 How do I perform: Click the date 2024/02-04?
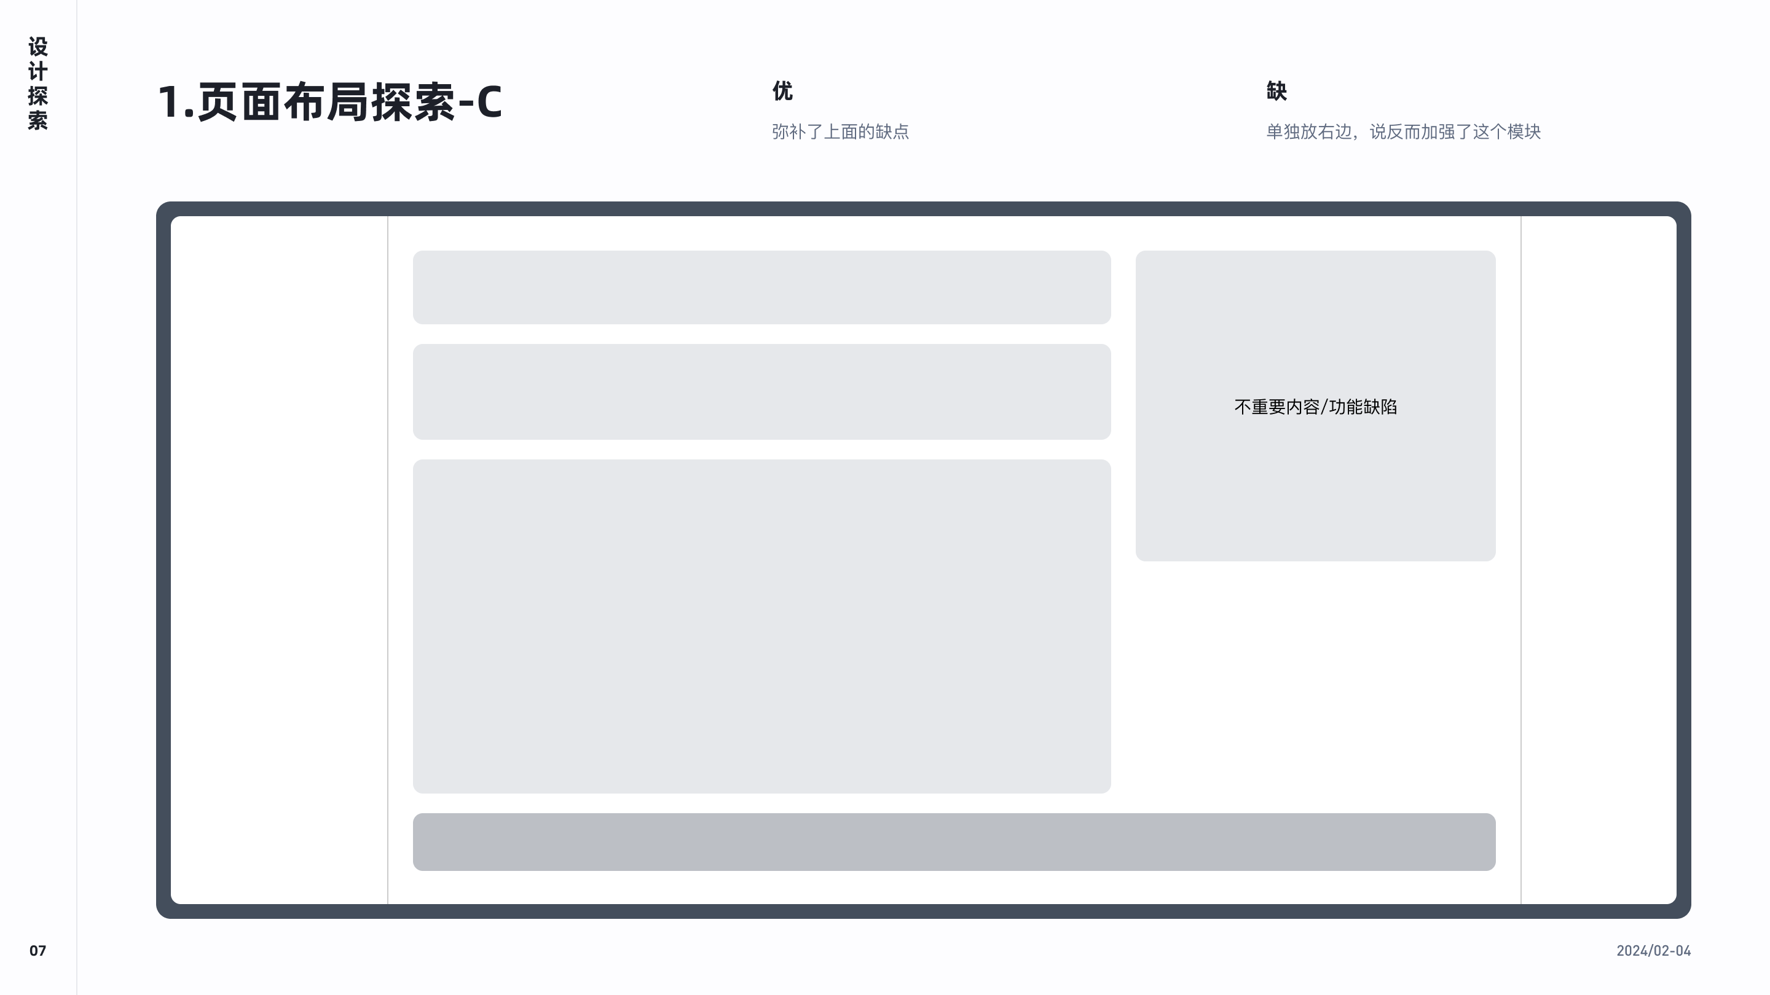(1653, 950)
